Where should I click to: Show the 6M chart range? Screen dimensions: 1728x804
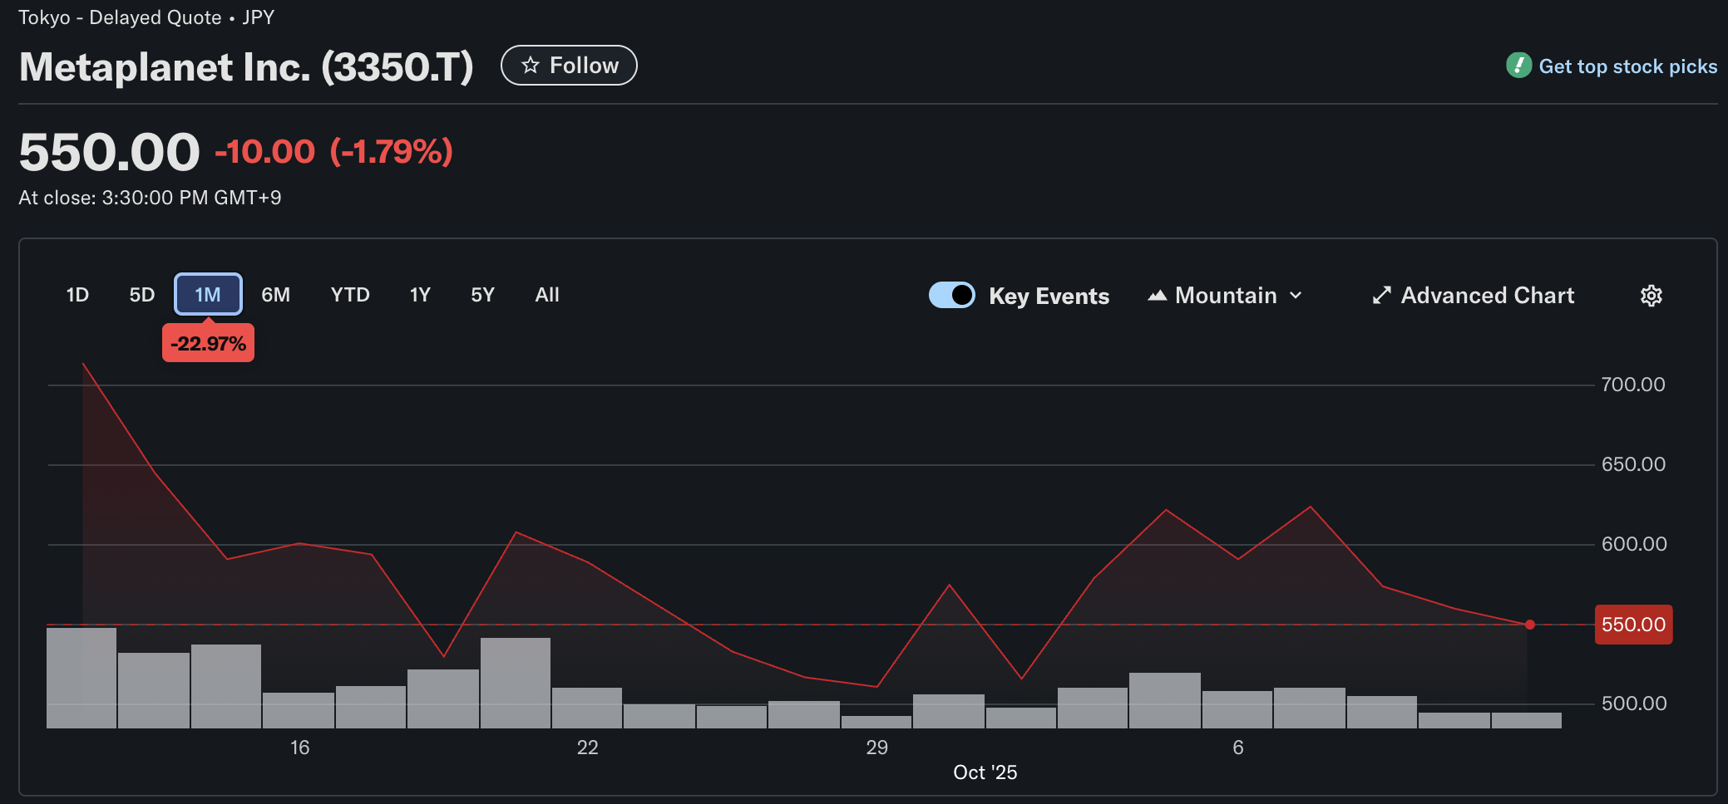pyautogui.click(x=275, y=295)
